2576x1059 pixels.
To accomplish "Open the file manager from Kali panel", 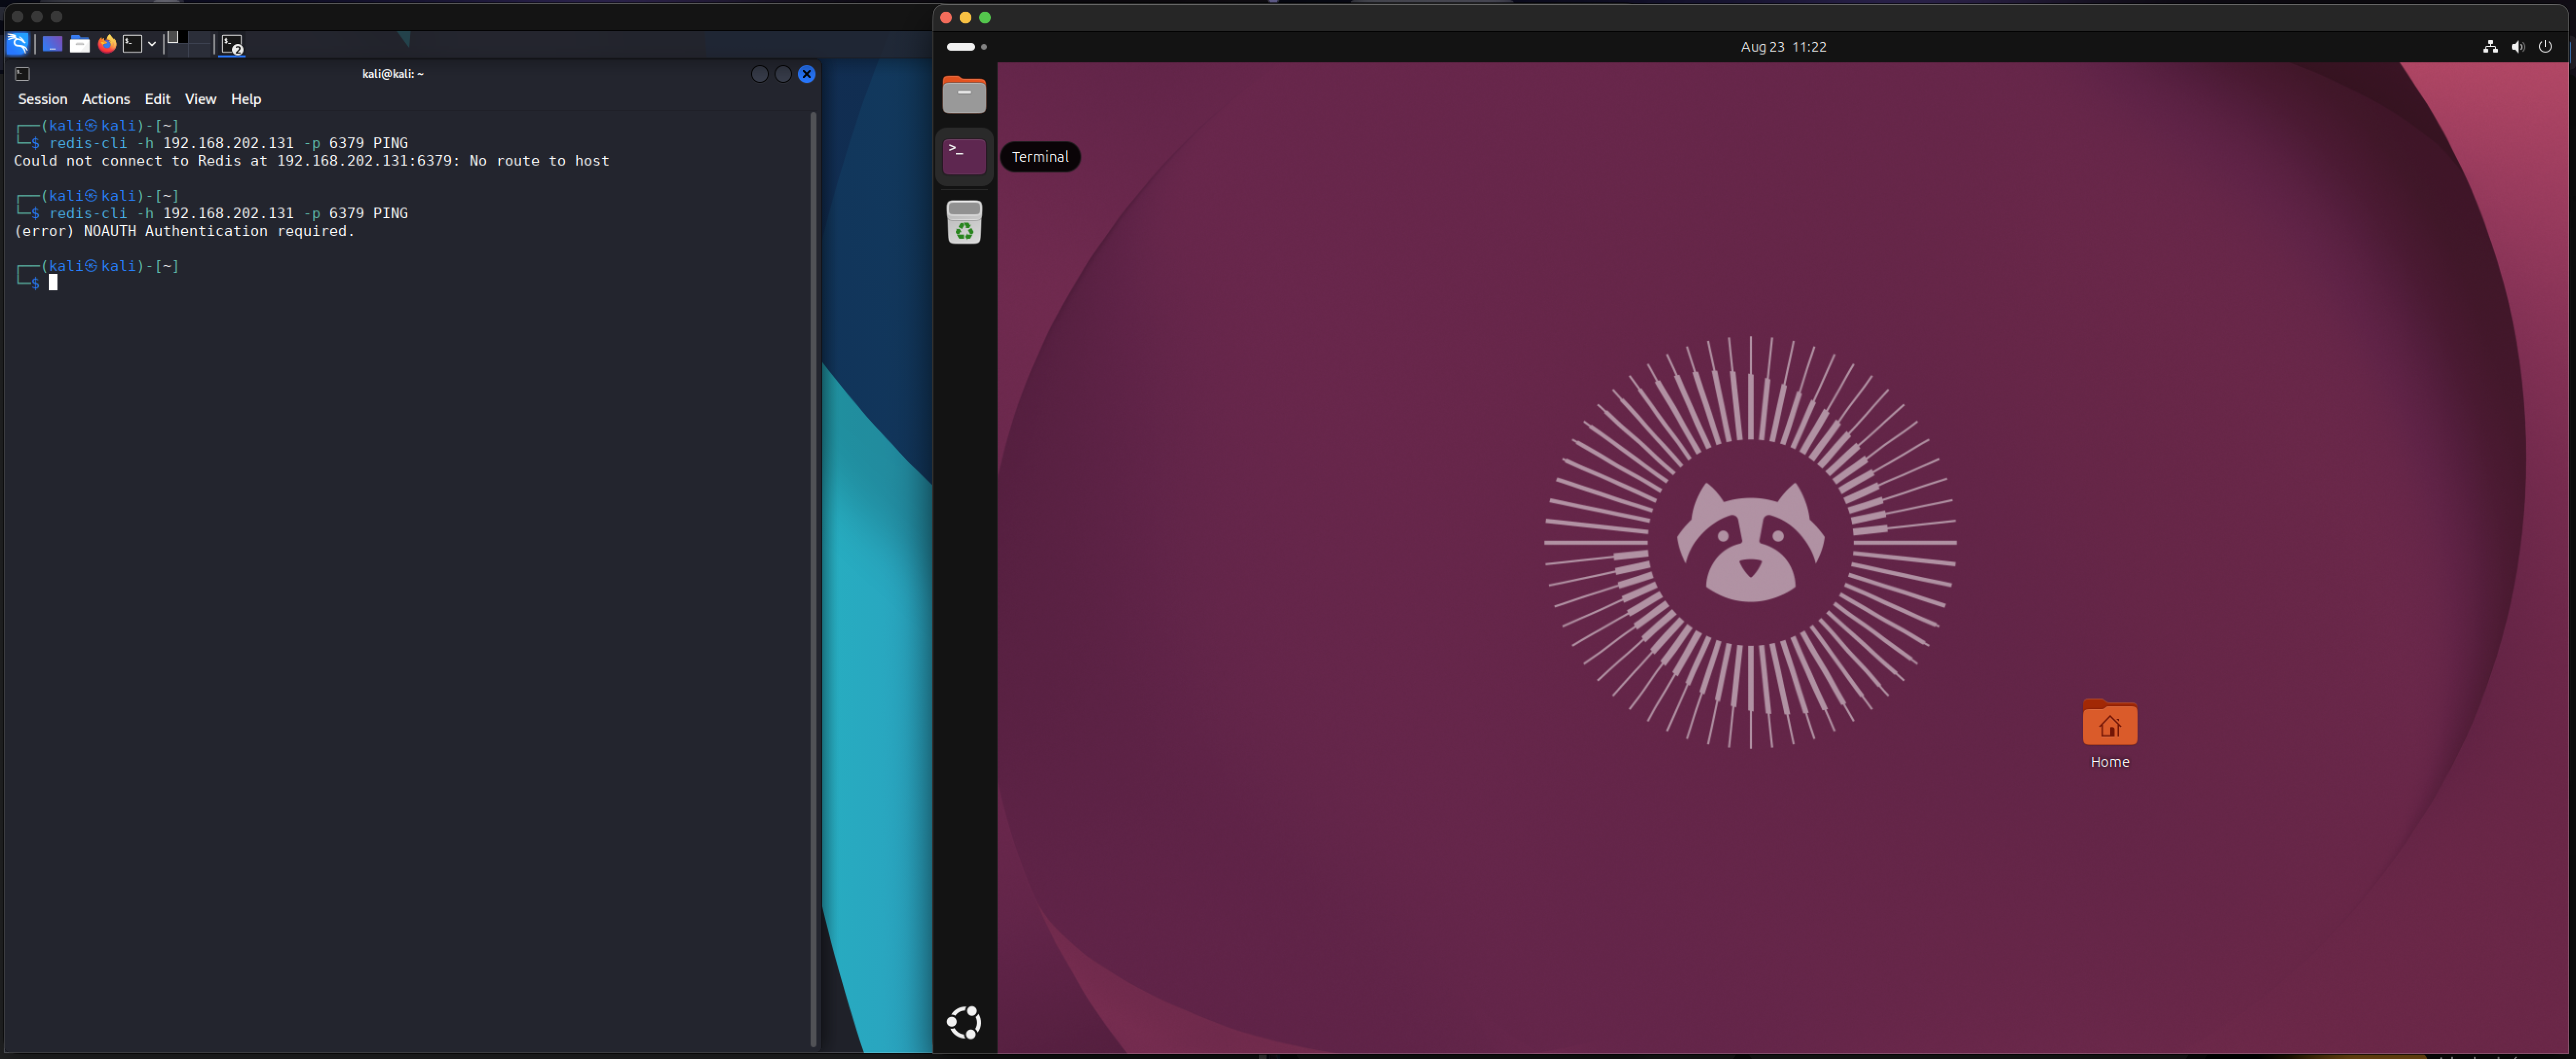I will (80, 44).
